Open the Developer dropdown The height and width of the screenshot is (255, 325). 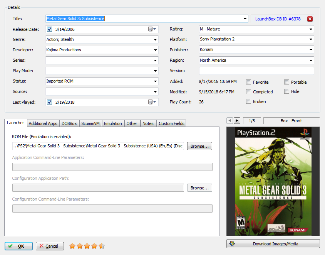point(155,50)
